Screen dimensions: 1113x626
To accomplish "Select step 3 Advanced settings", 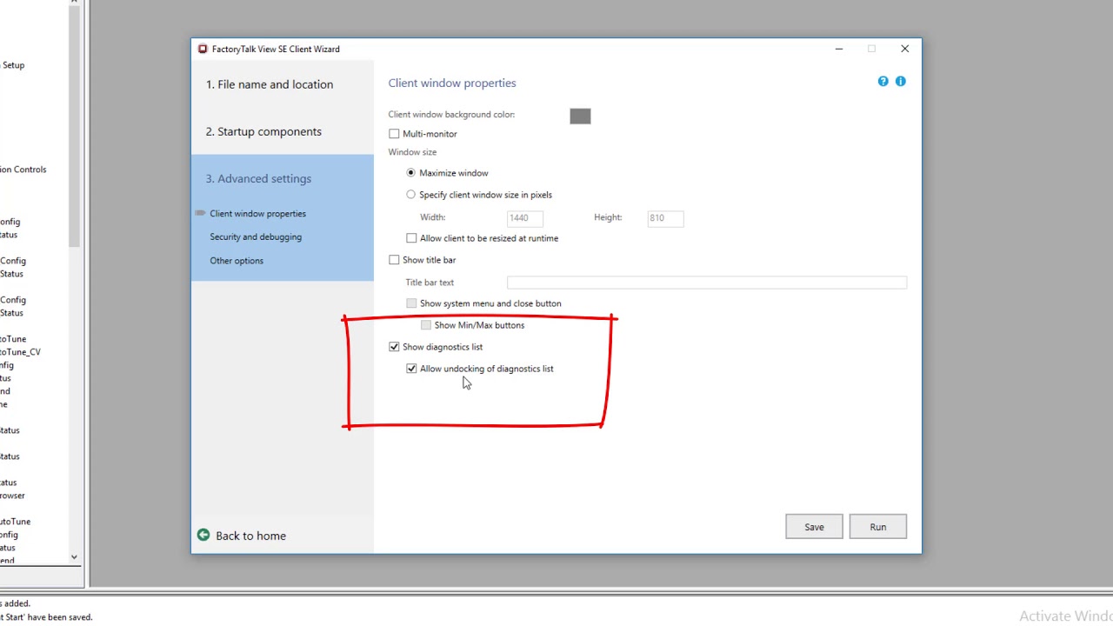I will tap(258, 178).
